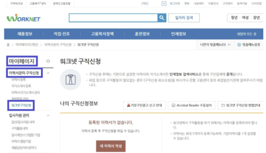Click the gear icon for 맞춤메뉴설정
Viewport: 266px width, 153px height.
point(239,45)
